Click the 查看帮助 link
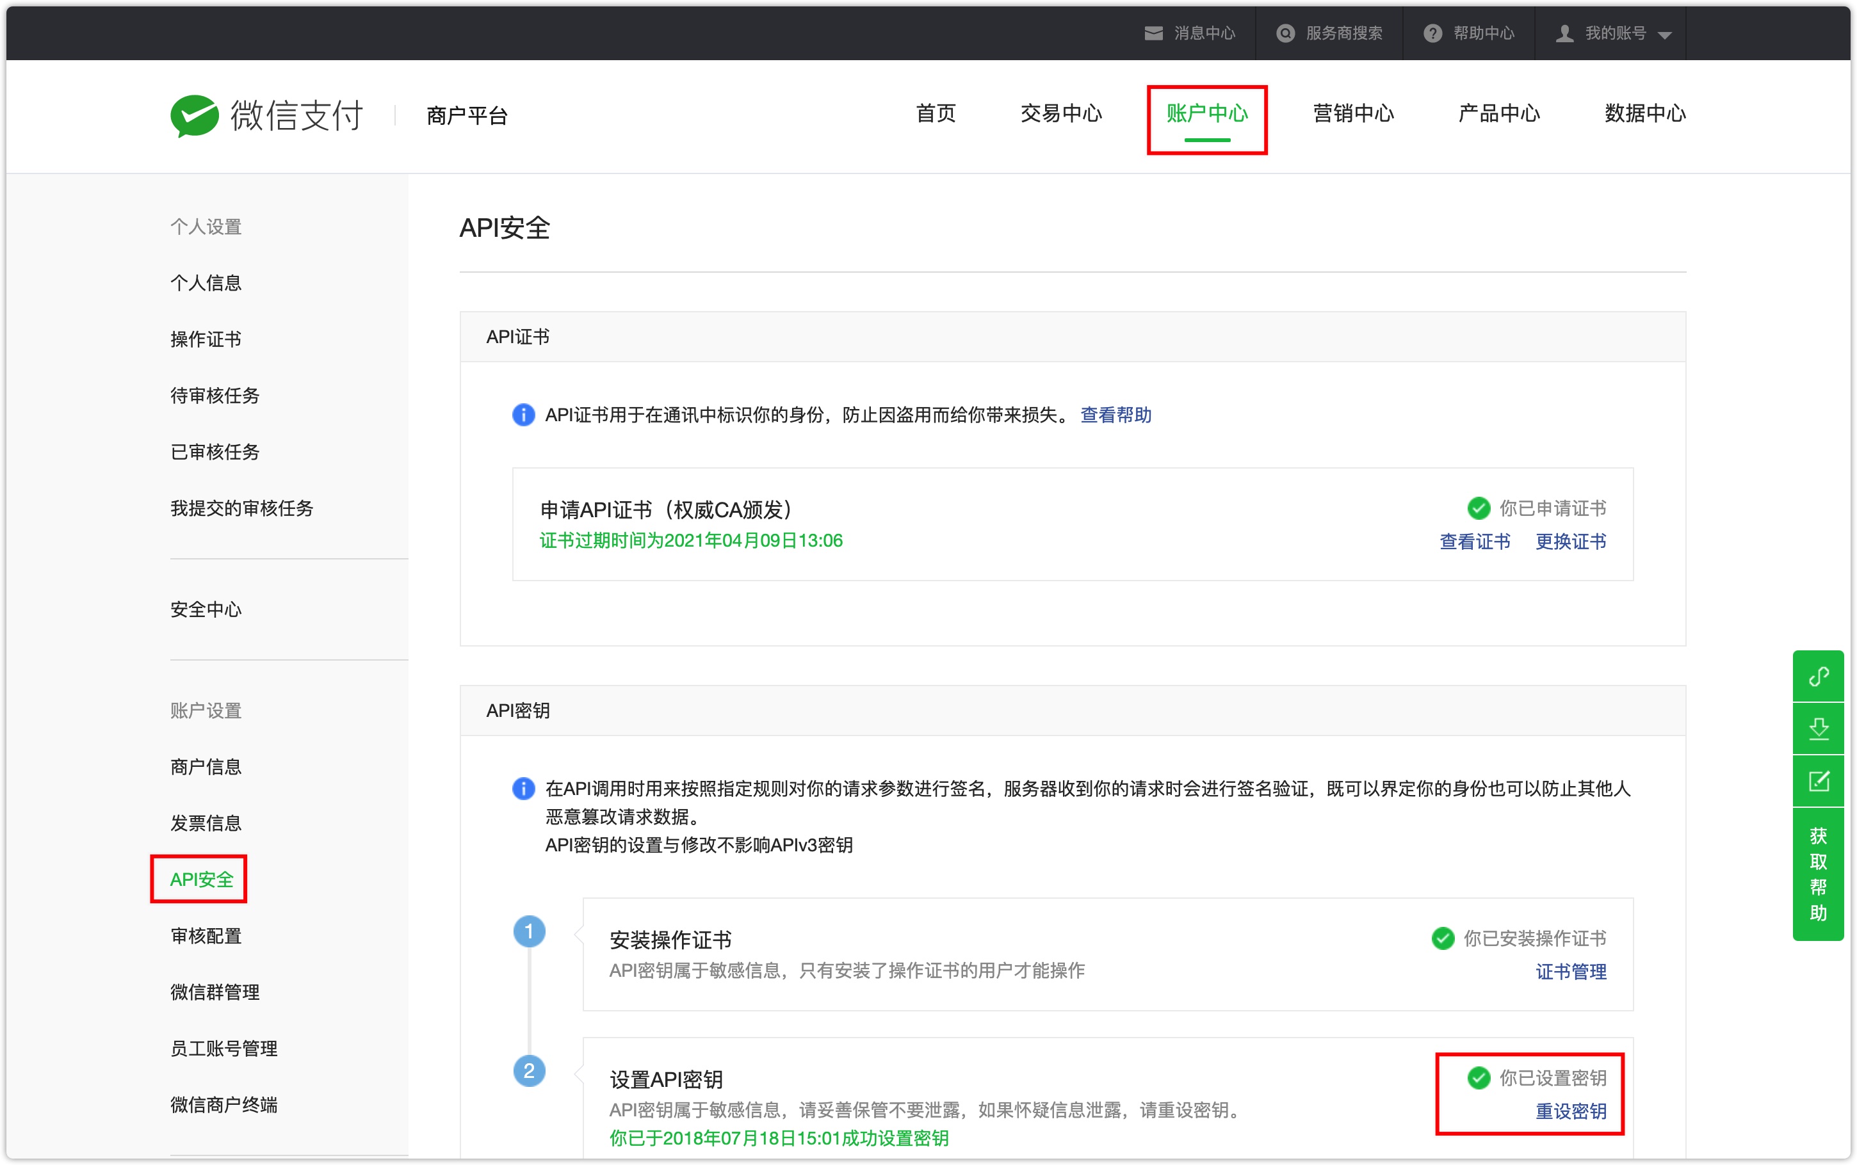Image resolution: width=1857 pixels, height=1165 pixels. (1115, 415)
